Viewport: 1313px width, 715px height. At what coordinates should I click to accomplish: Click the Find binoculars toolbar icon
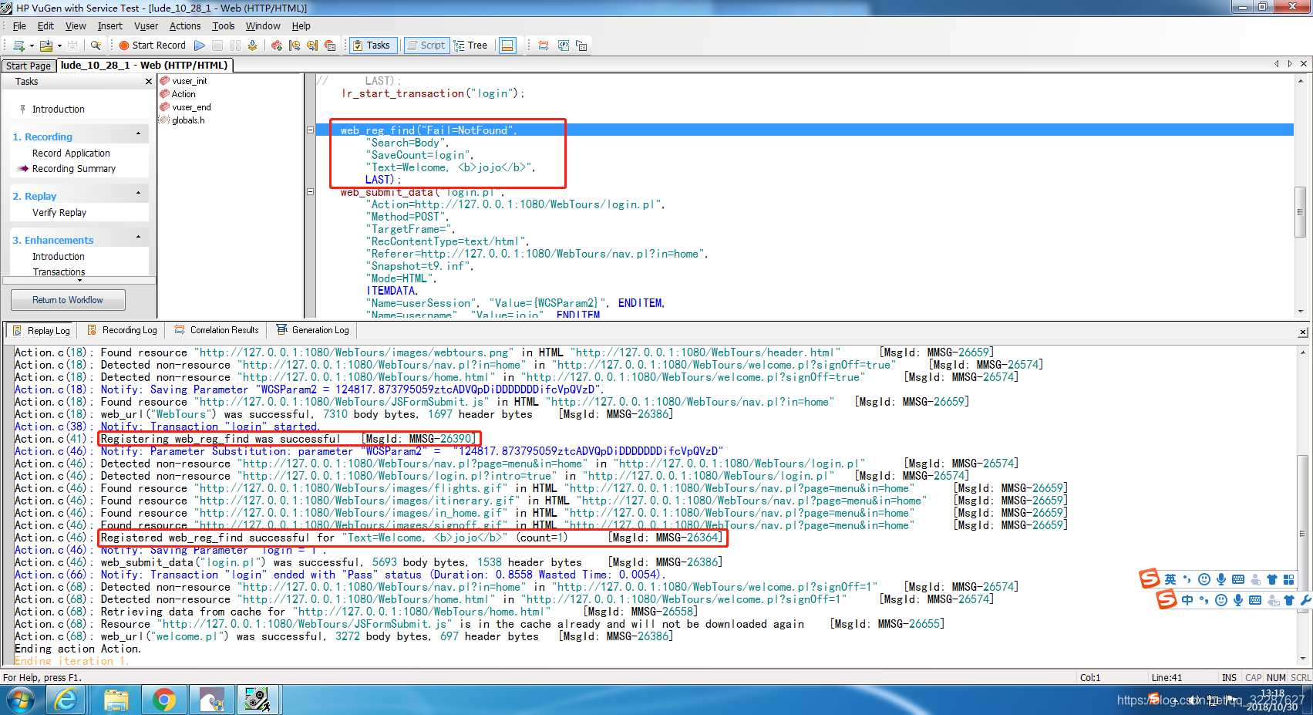[x=96, y=46]
